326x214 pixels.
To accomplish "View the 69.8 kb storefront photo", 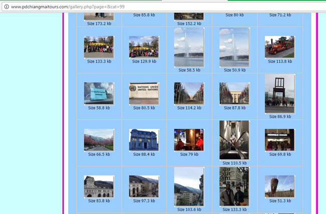I will click(279, 140).
